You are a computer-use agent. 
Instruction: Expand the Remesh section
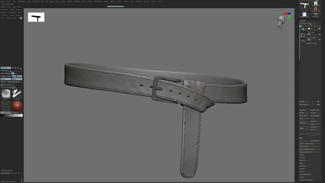302,169
